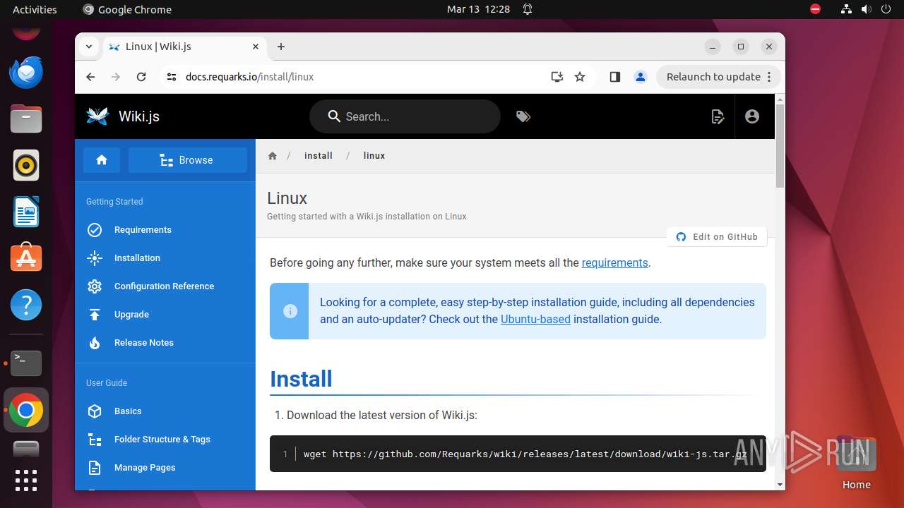This screenshot has height=508, width=904.
Task: Click the Browse button in sidebar
Action: (x=188, y=160)
